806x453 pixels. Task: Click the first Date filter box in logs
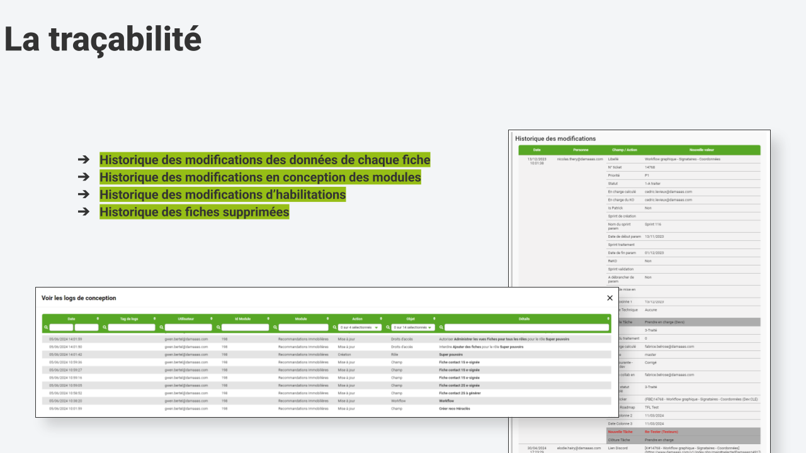pos(61,327)
